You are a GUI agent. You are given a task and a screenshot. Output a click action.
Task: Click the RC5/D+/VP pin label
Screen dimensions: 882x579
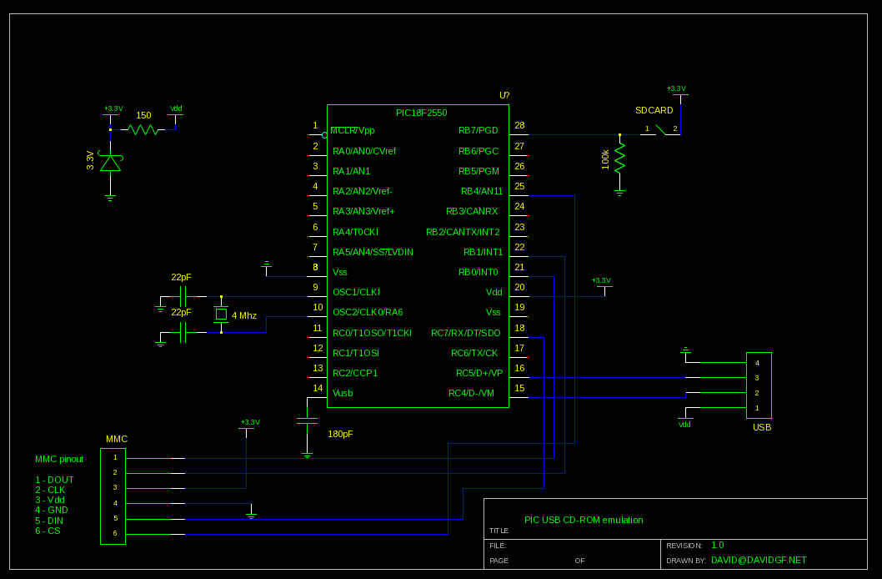[x=479, y=374]
